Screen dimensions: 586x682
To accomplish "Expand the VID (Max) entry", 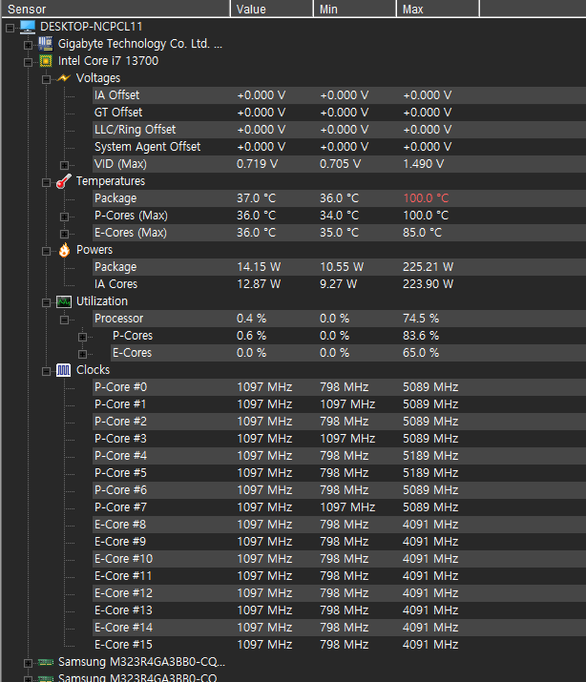I will (64, 165).
